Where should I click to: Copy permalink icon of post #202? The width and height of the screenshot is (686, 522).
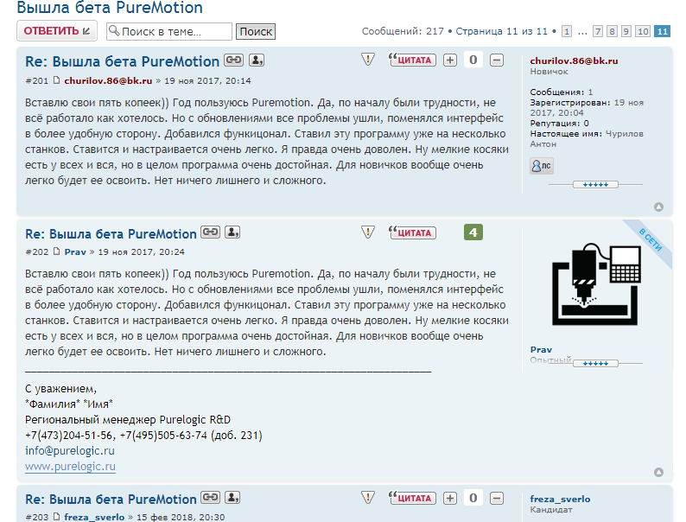pyautogui.click(x=211, y=232)
